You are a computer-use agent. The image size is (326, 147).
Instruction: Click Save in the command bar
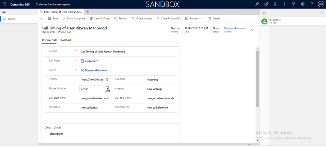tap(53, 18)
